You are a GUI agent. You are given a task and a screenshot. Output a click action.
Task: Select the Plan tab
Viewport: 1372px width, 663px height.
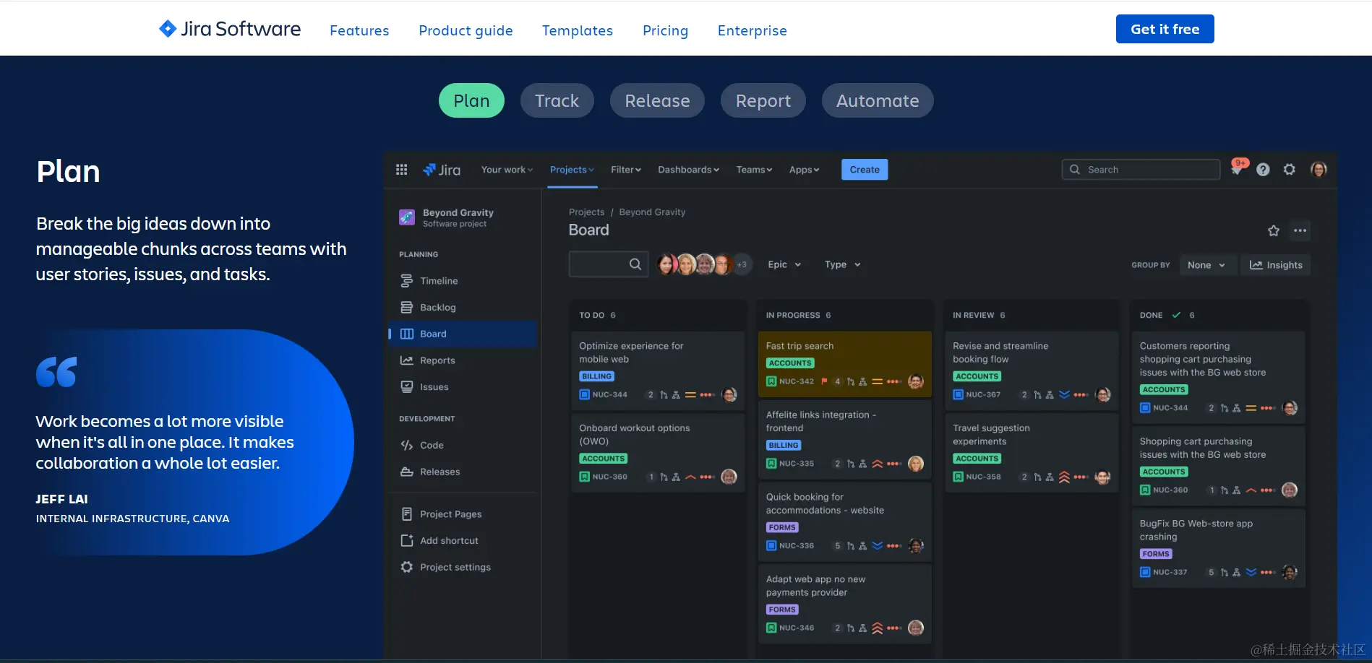pos(471,100)
